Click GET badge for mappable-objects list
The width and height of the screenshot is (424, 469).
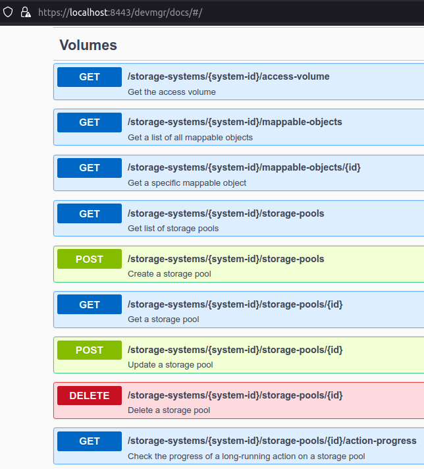tap(90, 123)
